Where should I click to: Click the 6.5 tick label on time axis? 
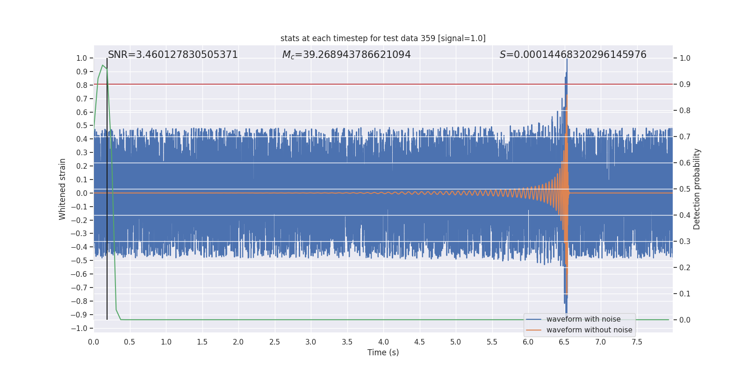coord(564,342)
